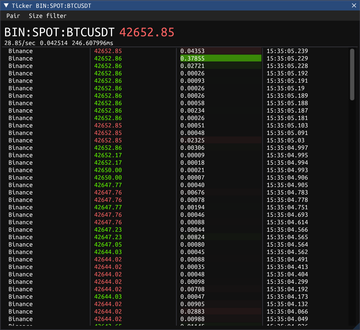Click the size value 0.00007
Screen dimensions: 360x330
click(x=193, y=178)
